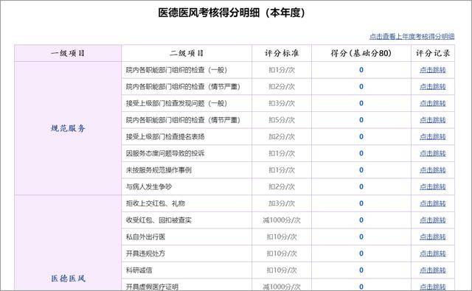Click the 二级项目 column header
The height and width of the screenshot is (291, 472).
pyautogui.click(x=187, y=54)
